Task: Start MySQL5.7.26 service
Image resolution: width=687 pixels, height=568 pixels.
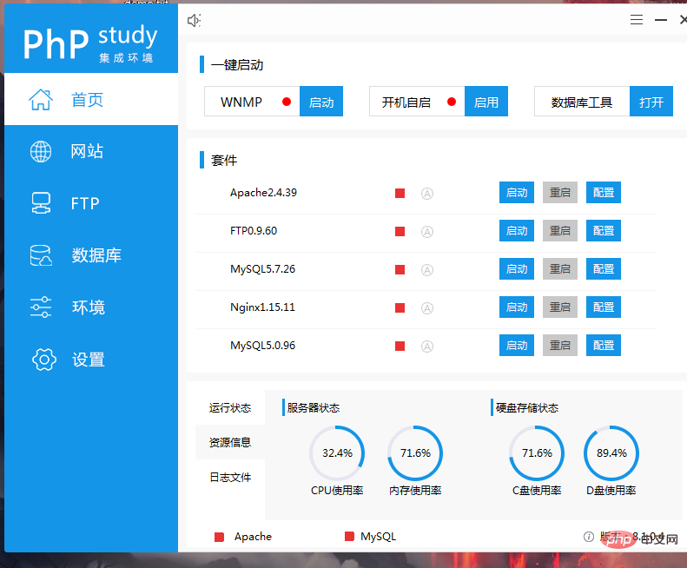Action: click(517, 268)
